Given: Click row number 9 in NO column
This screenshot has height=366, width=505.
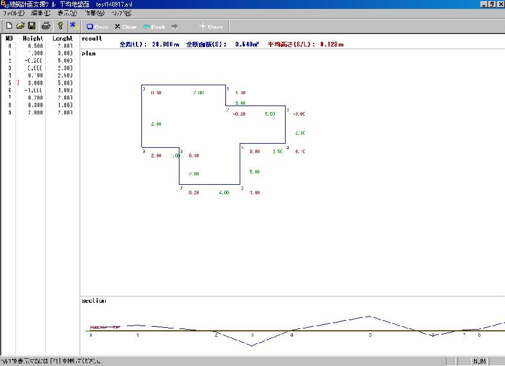Looking at the screenshot, I should pyautogui.click(x=10, y=112).
